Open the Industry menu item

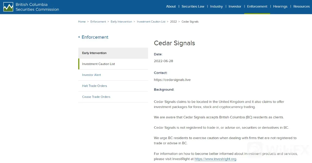click(216, 6)
